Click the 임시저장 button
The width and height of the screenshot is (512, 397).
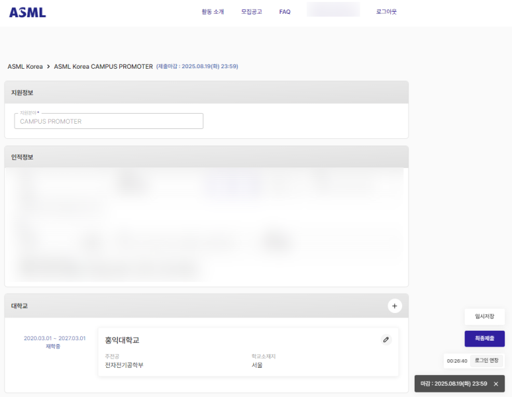(485, 316)
